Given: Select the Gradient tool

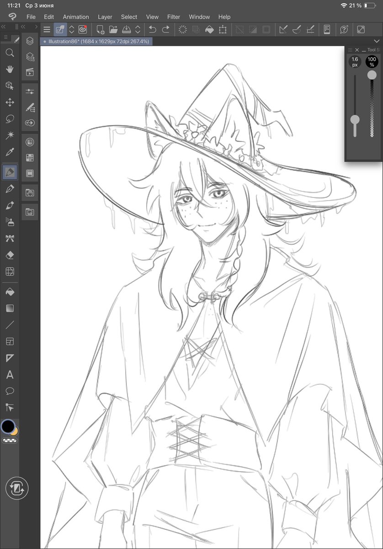Looking at the screenshot, I should [x=10, y=308].
